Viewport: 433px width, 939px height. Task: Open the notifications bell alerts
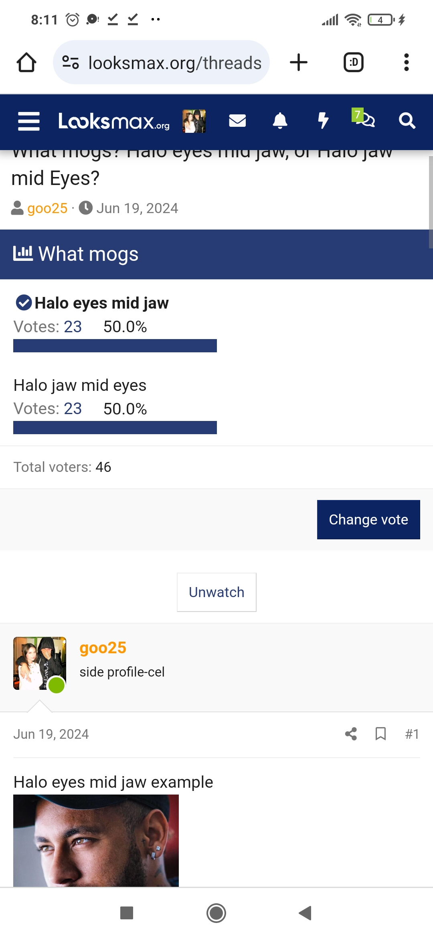[x=280, y=120]
